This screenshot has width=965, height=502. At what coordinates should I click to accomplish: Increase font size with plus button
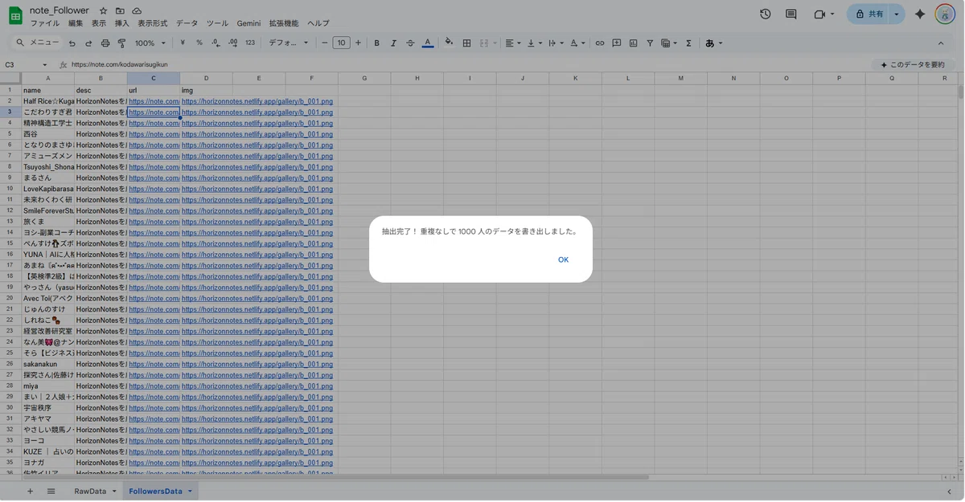click(x=358, y=43)
